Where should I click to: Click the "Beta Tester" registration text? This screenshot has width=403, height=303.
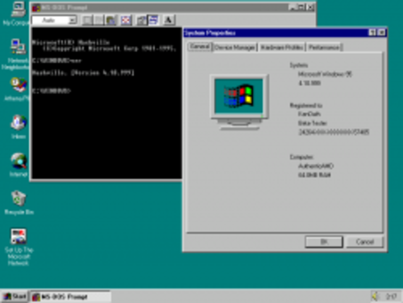312,123
